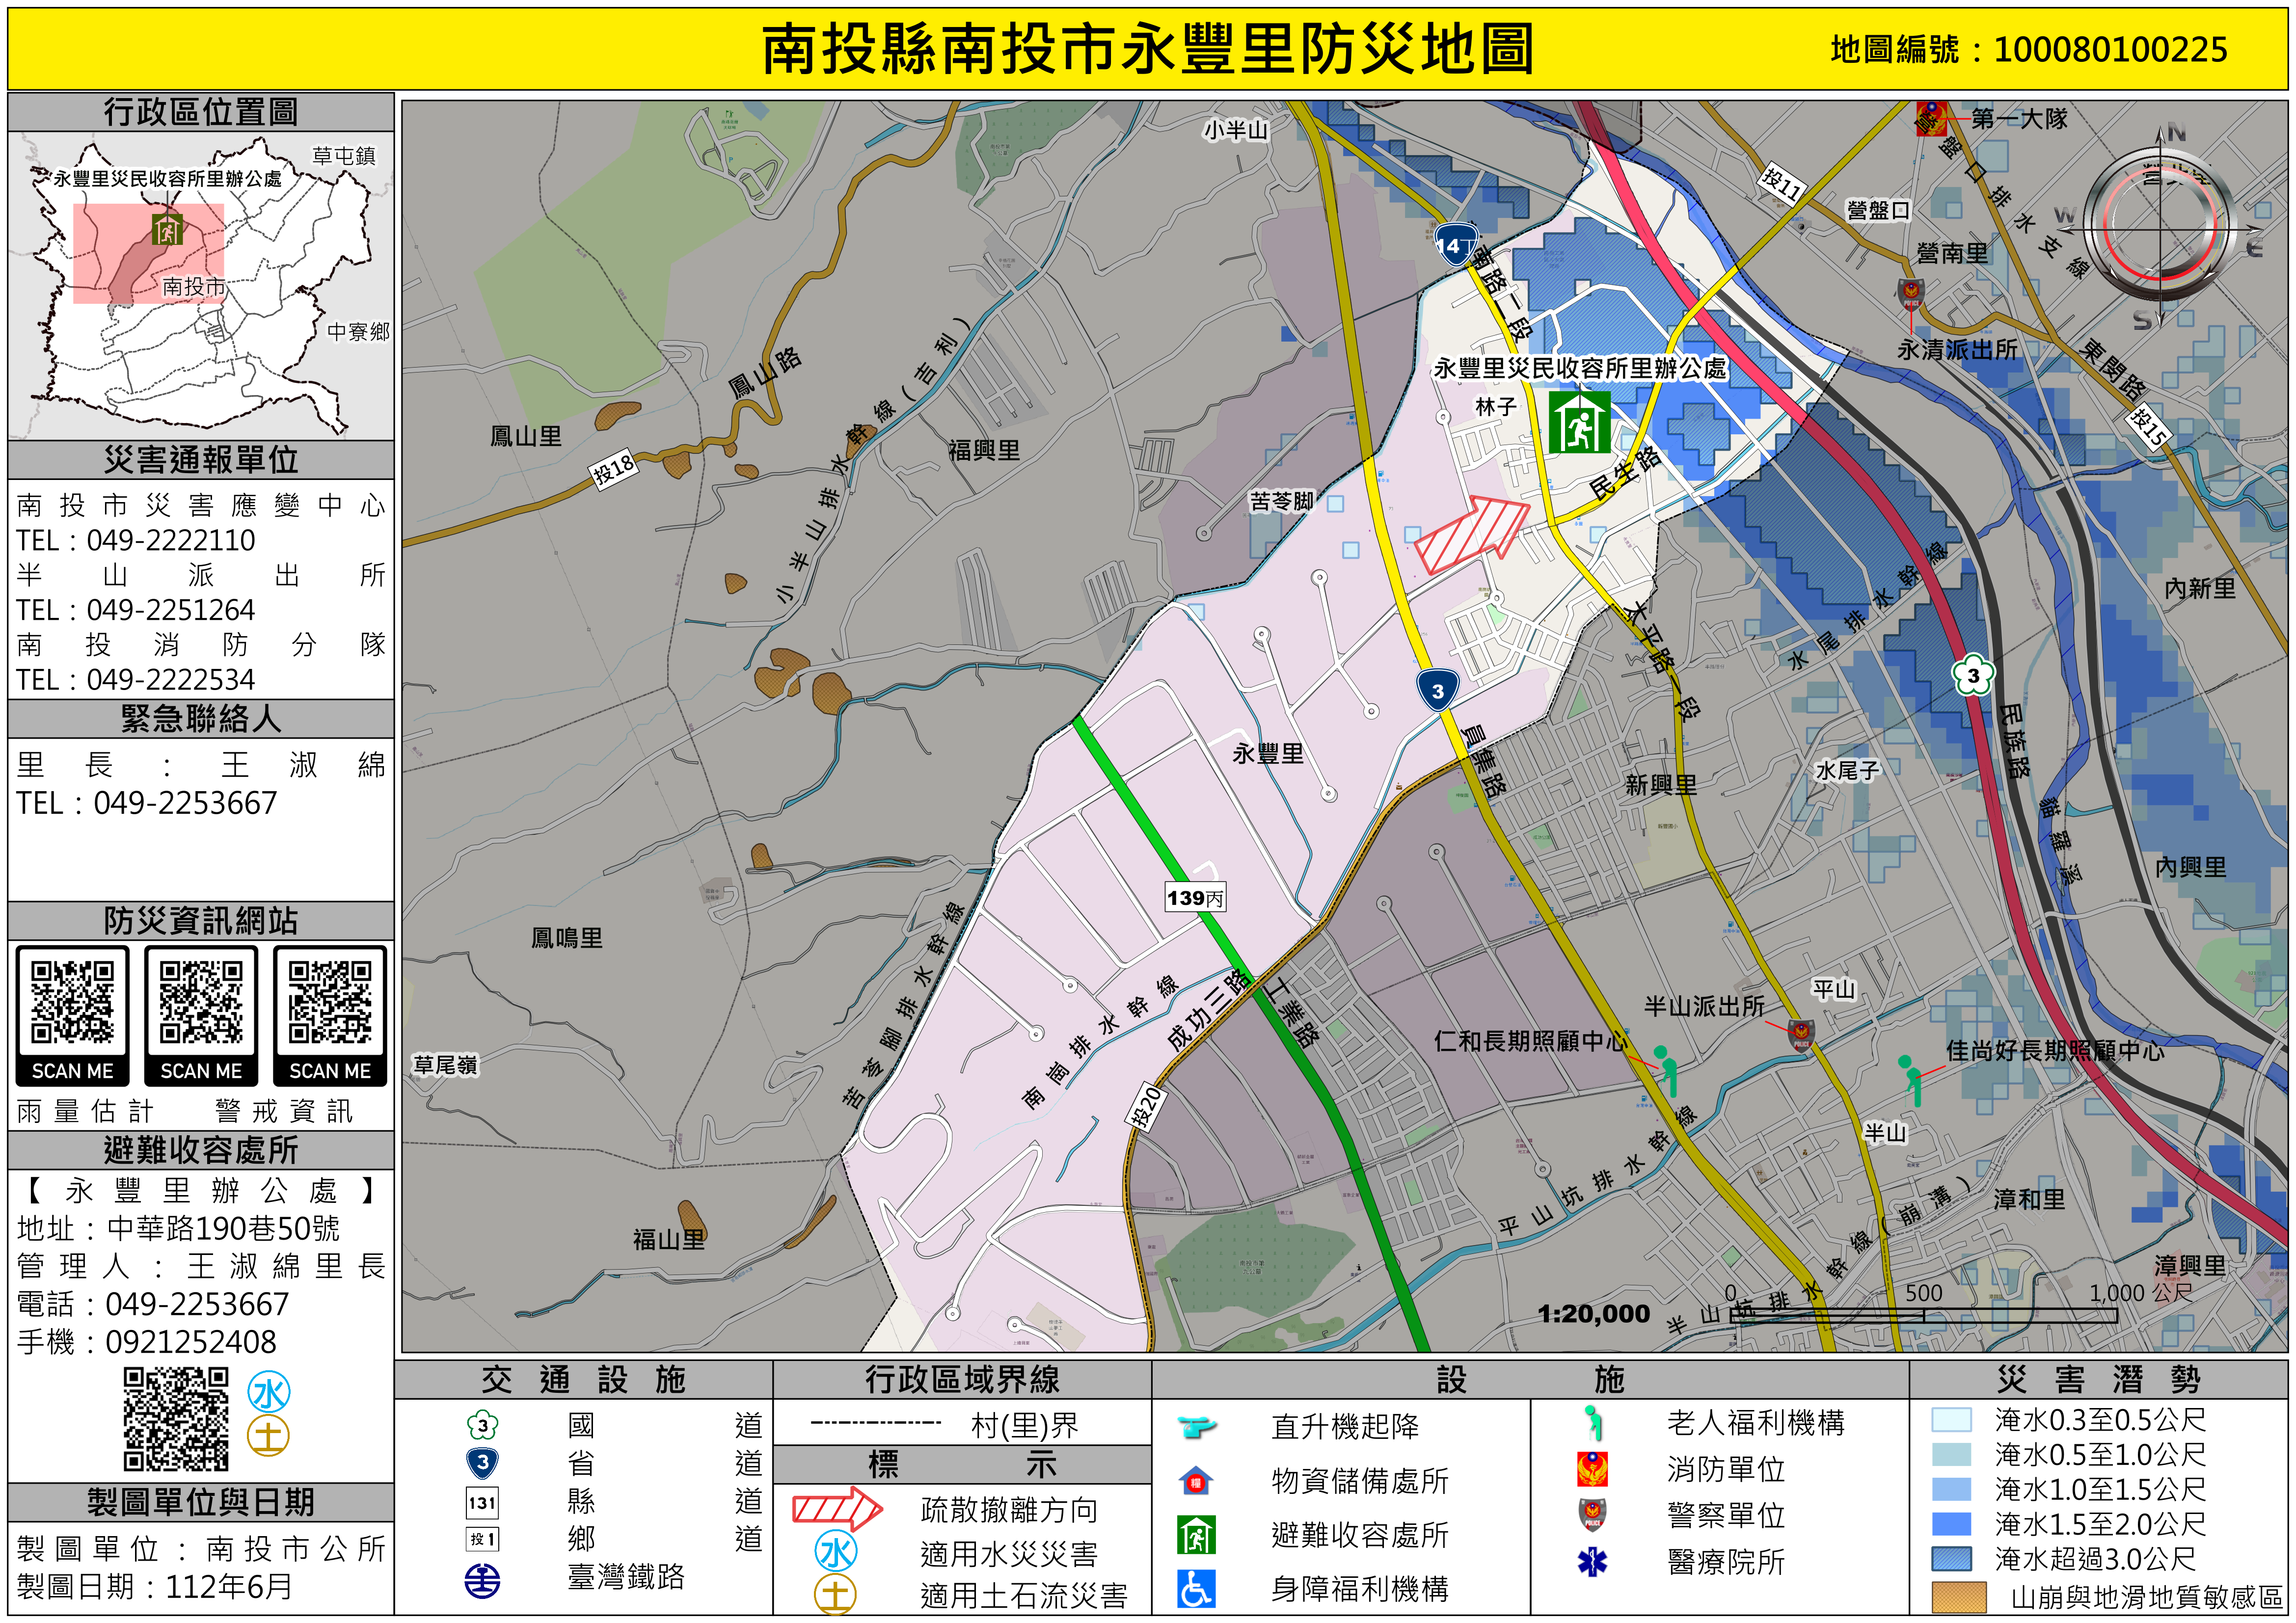Click the 淹水1.5至2.0公尺 legend color swatch
Image resolution: width=2296 pixels, height=1623 pixels.
(x=1951, y=1524)
